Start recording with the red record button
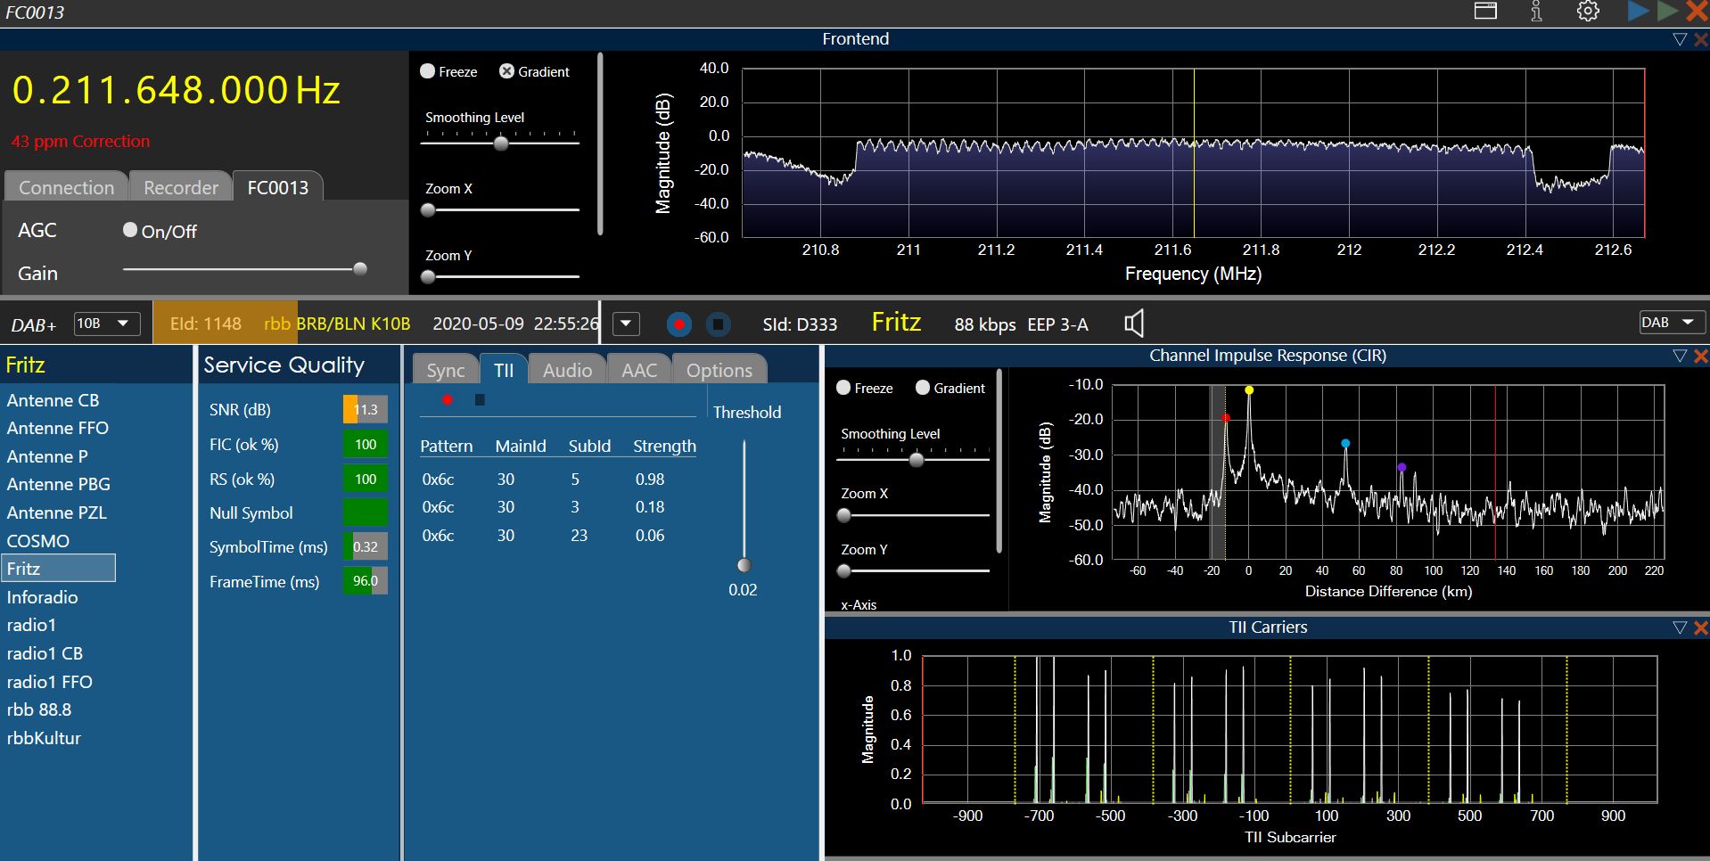This screenshot has width=1710, height=861. (679, 324)
